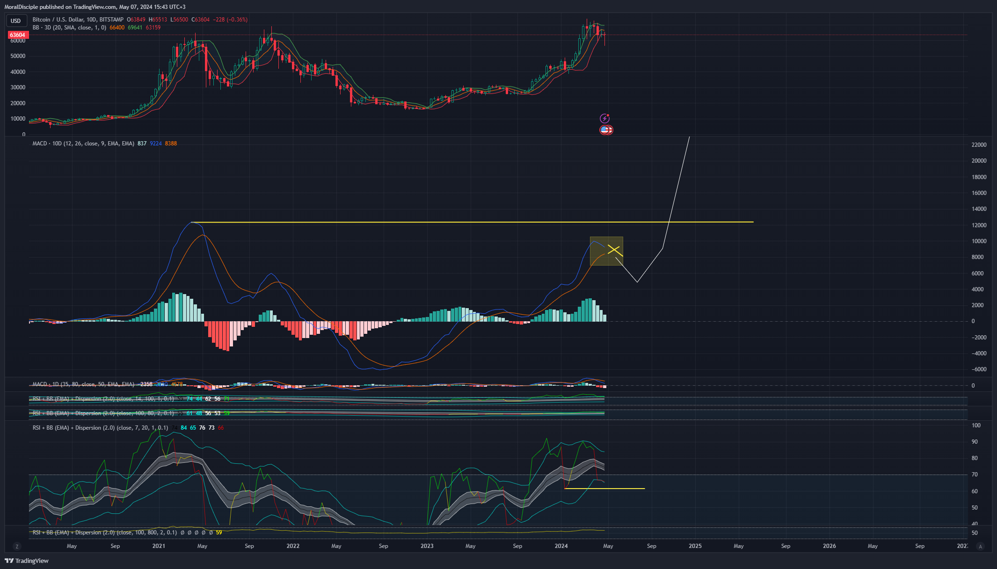Select the MACD 10D indicator legend
This screenshot has width=997, height=569.
point(83,144)
